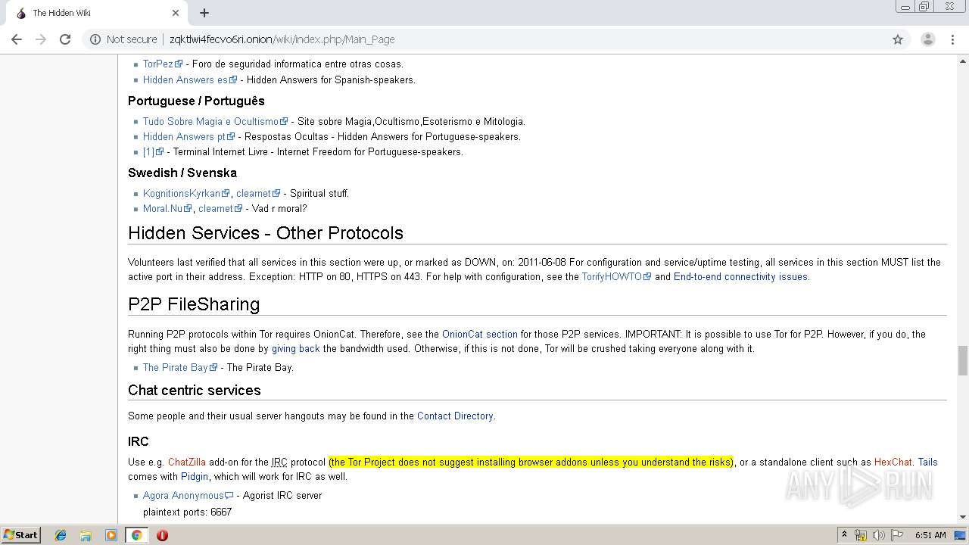The image size is (969, 545).
Task: Open the red Opera-style taskbar icon
Action: point(162,535)
